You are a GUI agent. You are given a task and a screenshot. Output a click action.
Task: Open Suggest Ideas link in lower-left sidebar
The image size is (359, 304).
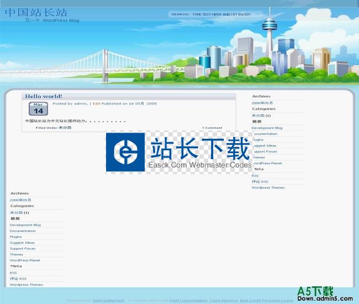[x=22, y=243]
